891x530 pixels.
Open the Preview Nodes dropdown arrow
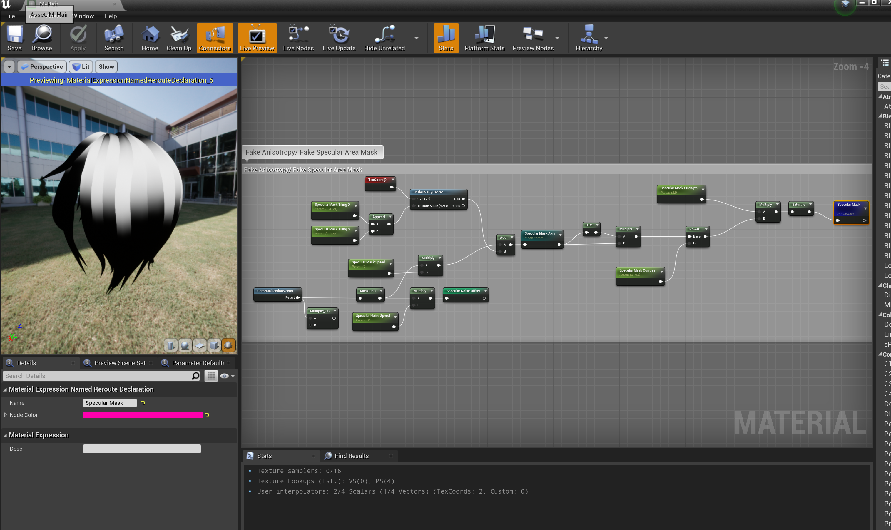point(557,38)
